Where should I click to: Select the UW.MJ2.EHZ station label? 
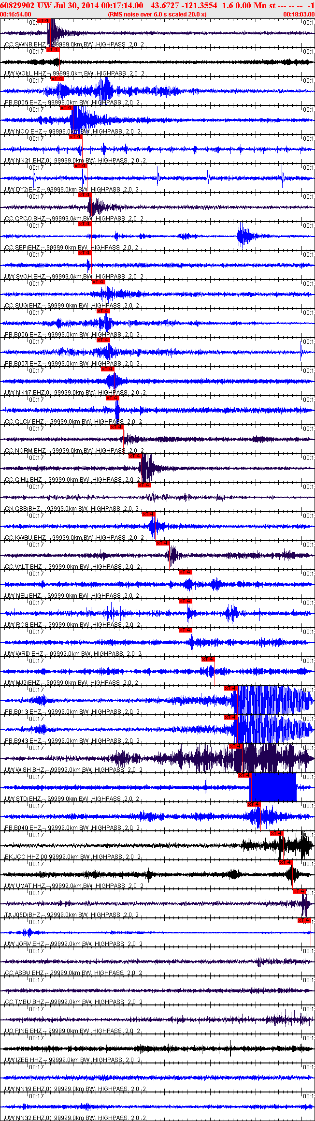tap(22, 683)
